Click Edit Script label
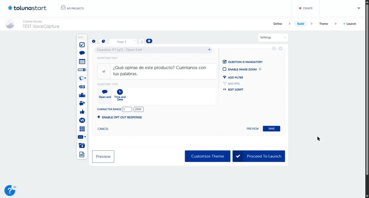The image size is (369, 198). pyautogui.click(x=236, y=89)
